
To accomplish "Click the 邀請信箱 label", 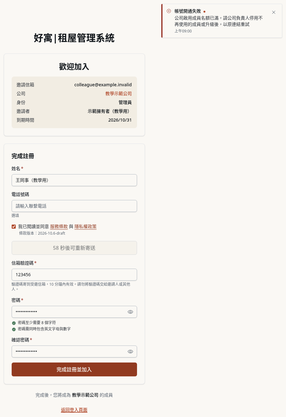I will [26, 85].
